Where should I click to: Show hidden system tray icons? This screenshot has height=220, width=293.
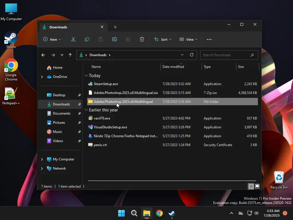(231, 213)
